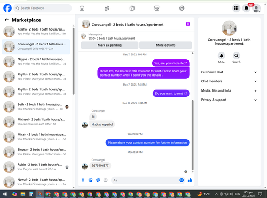The width and height of the screenshot is (267, 198).
Task: Expand Customize chat section
Action: (229, 72)
